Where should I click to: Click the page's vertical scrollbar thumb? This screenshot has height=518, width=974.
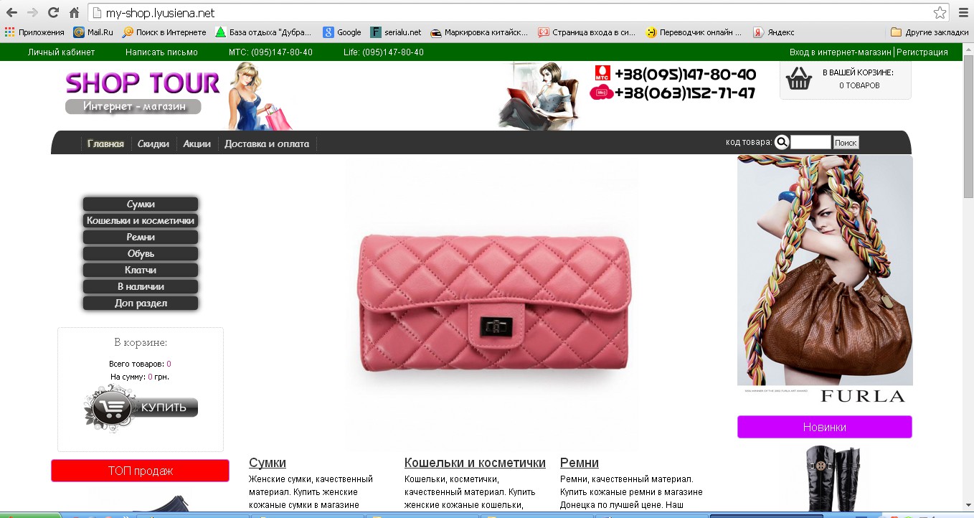coord(968,126)
